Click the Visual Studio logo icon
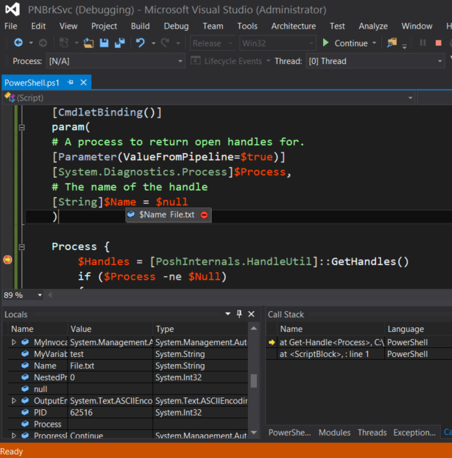 pos(13,9)
